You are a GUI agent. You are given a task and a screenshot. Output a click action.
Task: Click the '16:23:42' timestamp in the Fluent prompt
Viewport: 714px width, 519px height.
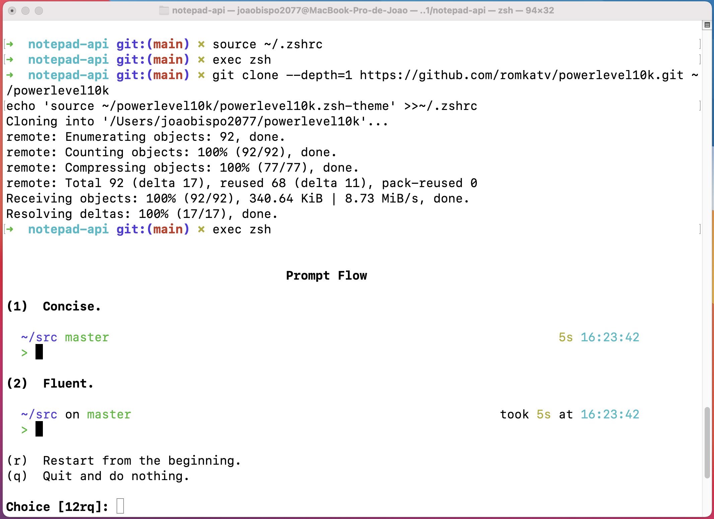point(610,414)
